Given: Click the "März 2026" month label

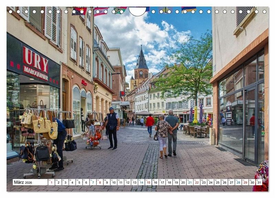Looking at the screenshot, I should click(23, 182).
